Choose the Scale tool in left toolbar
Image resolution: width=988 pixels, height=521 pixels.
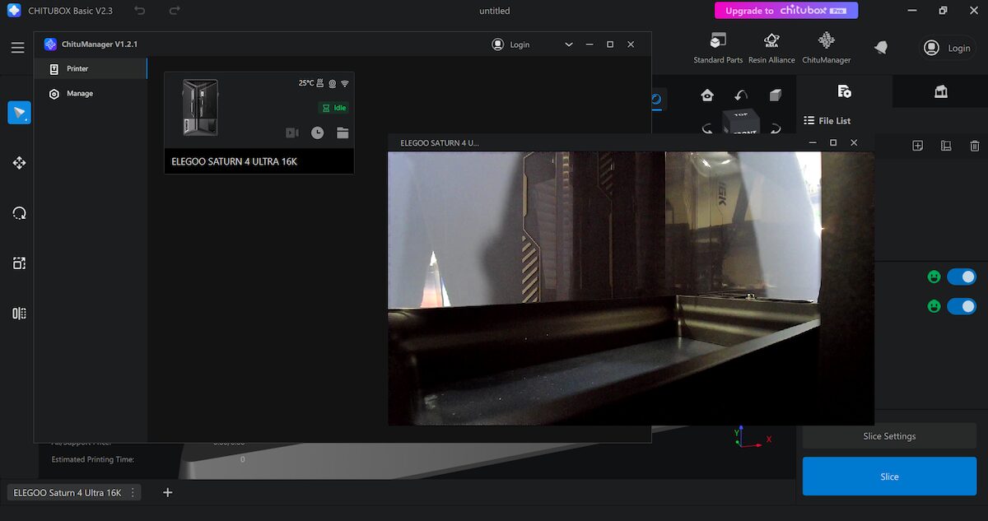(19, 263)
